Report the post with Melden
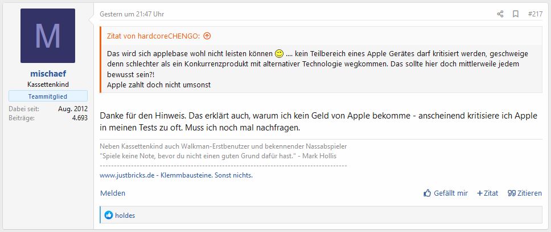 pyautogui.click(x=113, y=193)
